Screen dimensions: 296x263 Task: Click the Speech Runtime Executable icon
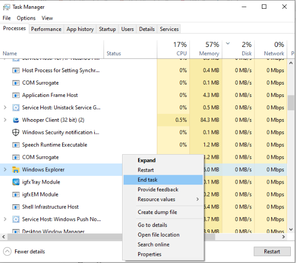[x=16, y=145]
